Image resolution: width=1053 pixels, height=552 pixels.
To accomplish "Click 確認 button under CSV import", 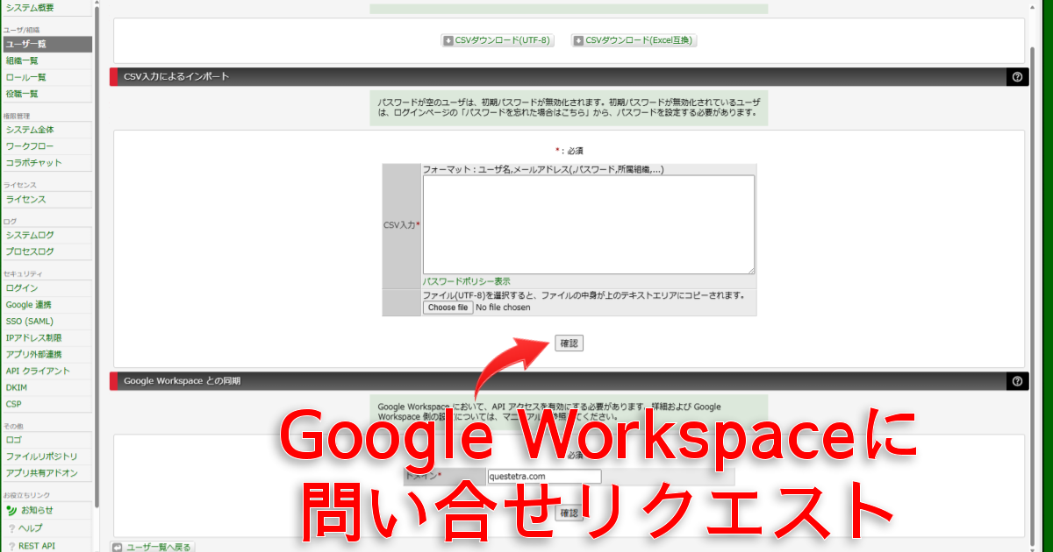I will tap(569, 343).
